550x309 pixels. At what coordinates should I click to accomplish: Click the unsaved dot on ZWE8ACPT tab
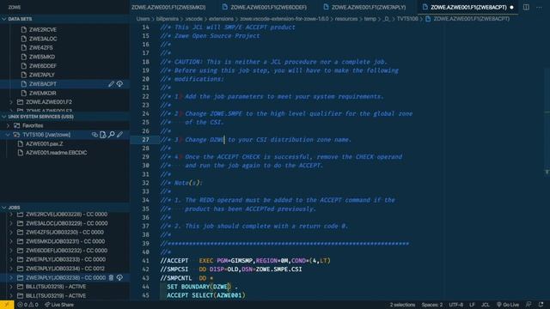(512, 7)
